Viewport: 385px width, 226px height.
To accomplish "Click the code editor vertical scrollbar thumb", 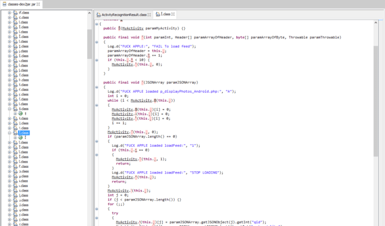I will pyautogui.click(x=376, y=101).
